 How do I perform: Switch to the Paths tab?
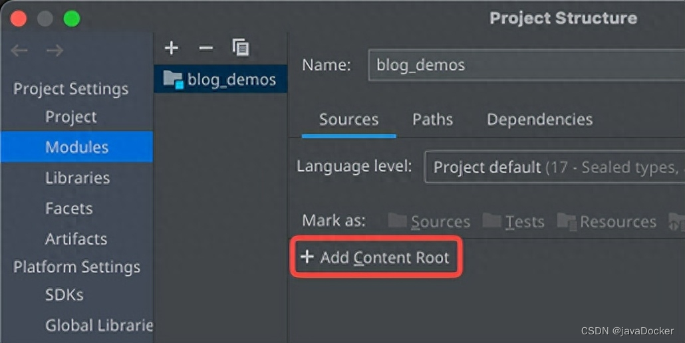(x=432, y=120)
